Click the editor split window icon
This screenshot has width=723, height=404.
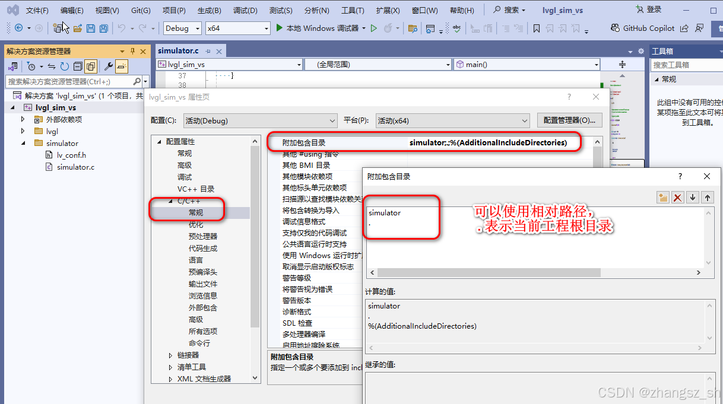tap(622, 64)
